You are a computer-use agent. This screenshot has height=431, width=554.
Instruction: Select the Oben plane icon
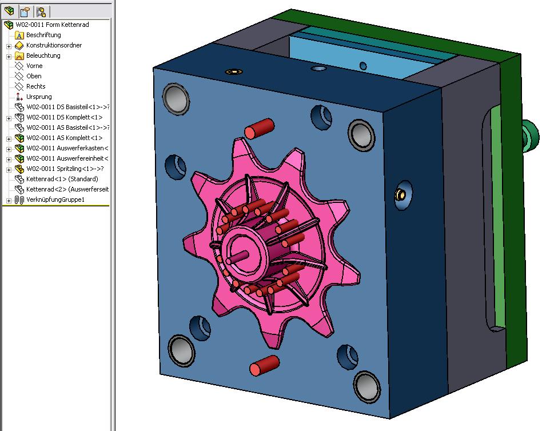click(19, 76)
